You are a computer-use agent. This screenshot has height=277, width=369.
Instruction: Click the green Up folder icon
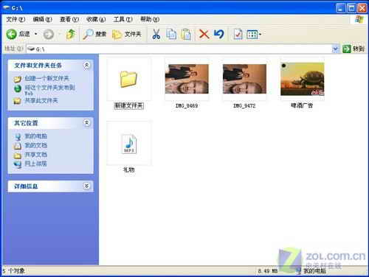[x=71, y=34]
